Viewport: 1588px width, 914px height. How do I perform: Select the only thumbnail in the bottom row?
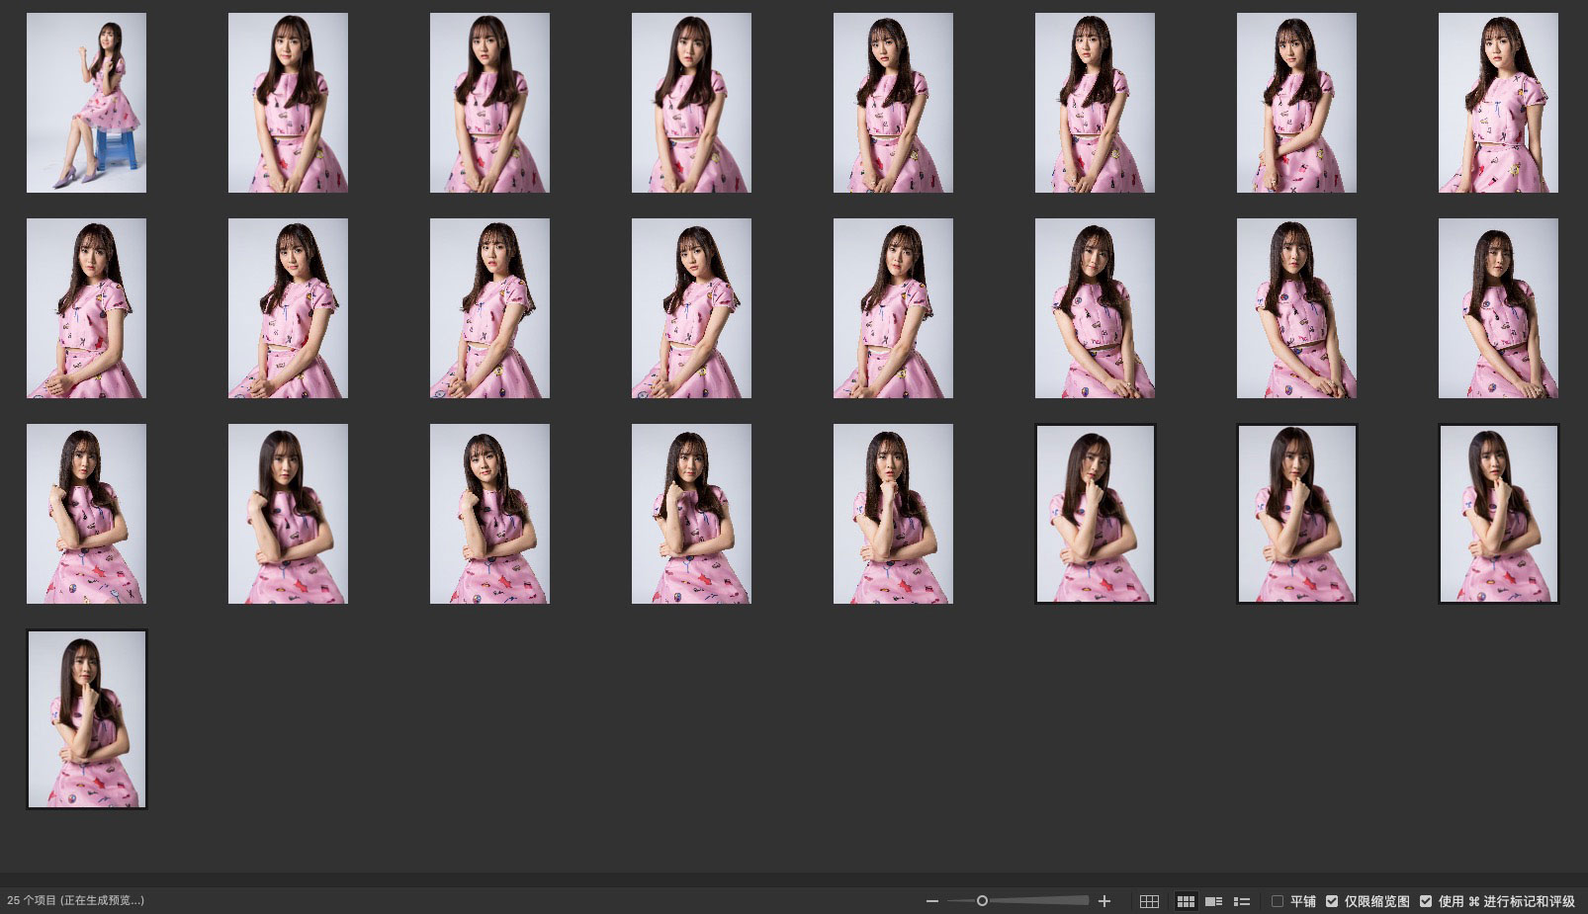tap(86, 719)
